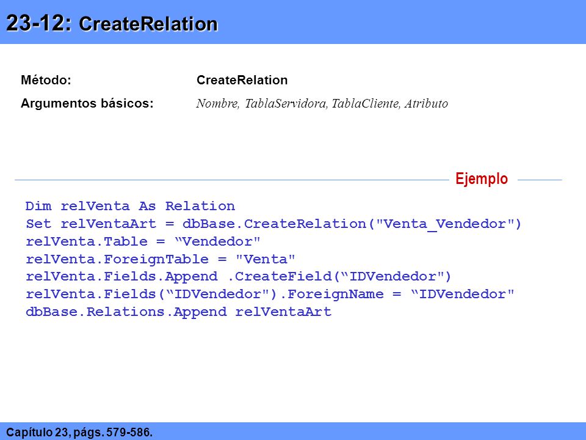
Task: Select the line relVenta.Table = "Vendedor"
Action: point(143,241)
